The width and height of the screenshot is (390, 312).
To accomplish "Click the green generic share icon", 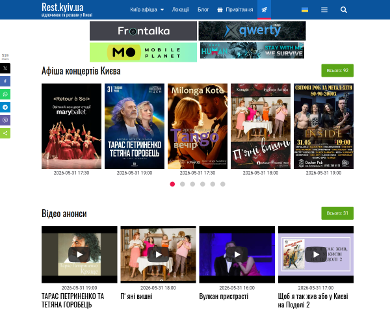I will point(5,133).
